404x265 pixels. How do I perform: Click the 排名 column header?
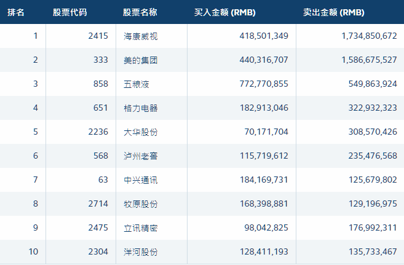coord(16,12)
